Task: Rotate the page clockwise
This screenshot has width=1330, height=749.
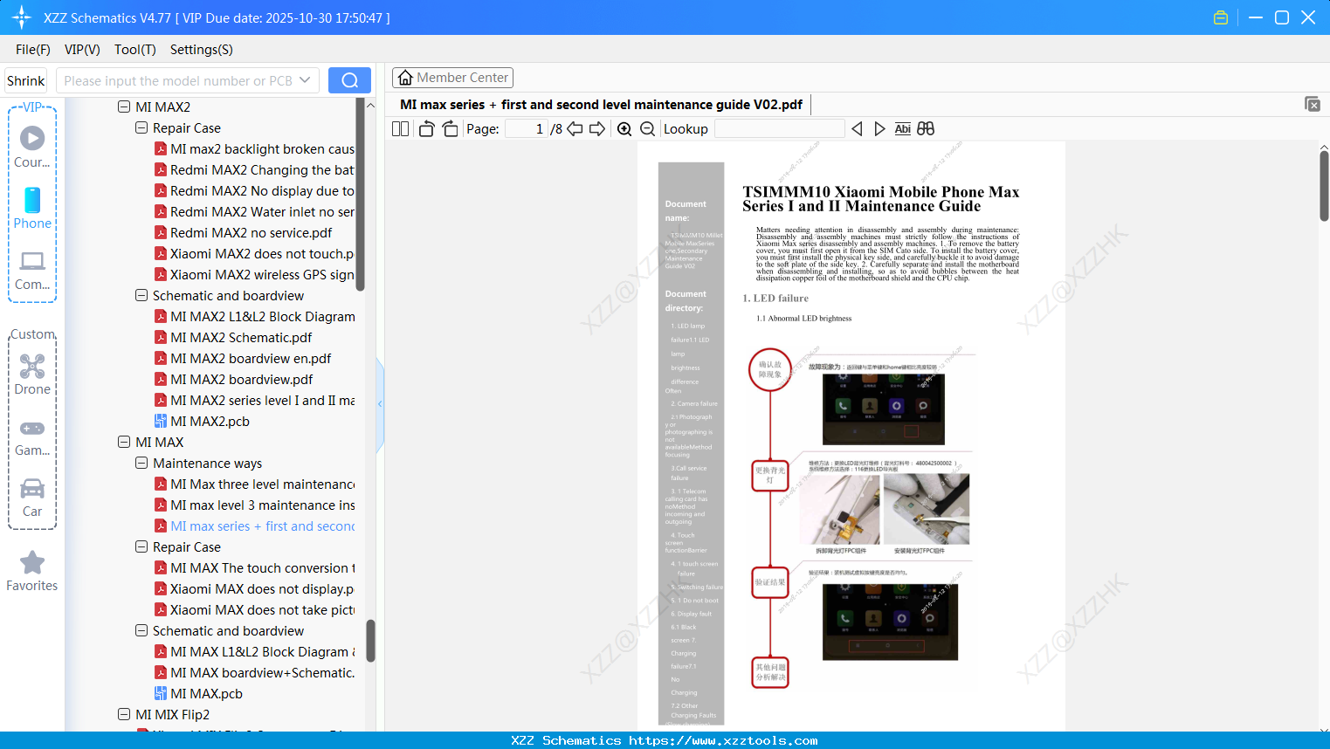Action: point(450,128)
